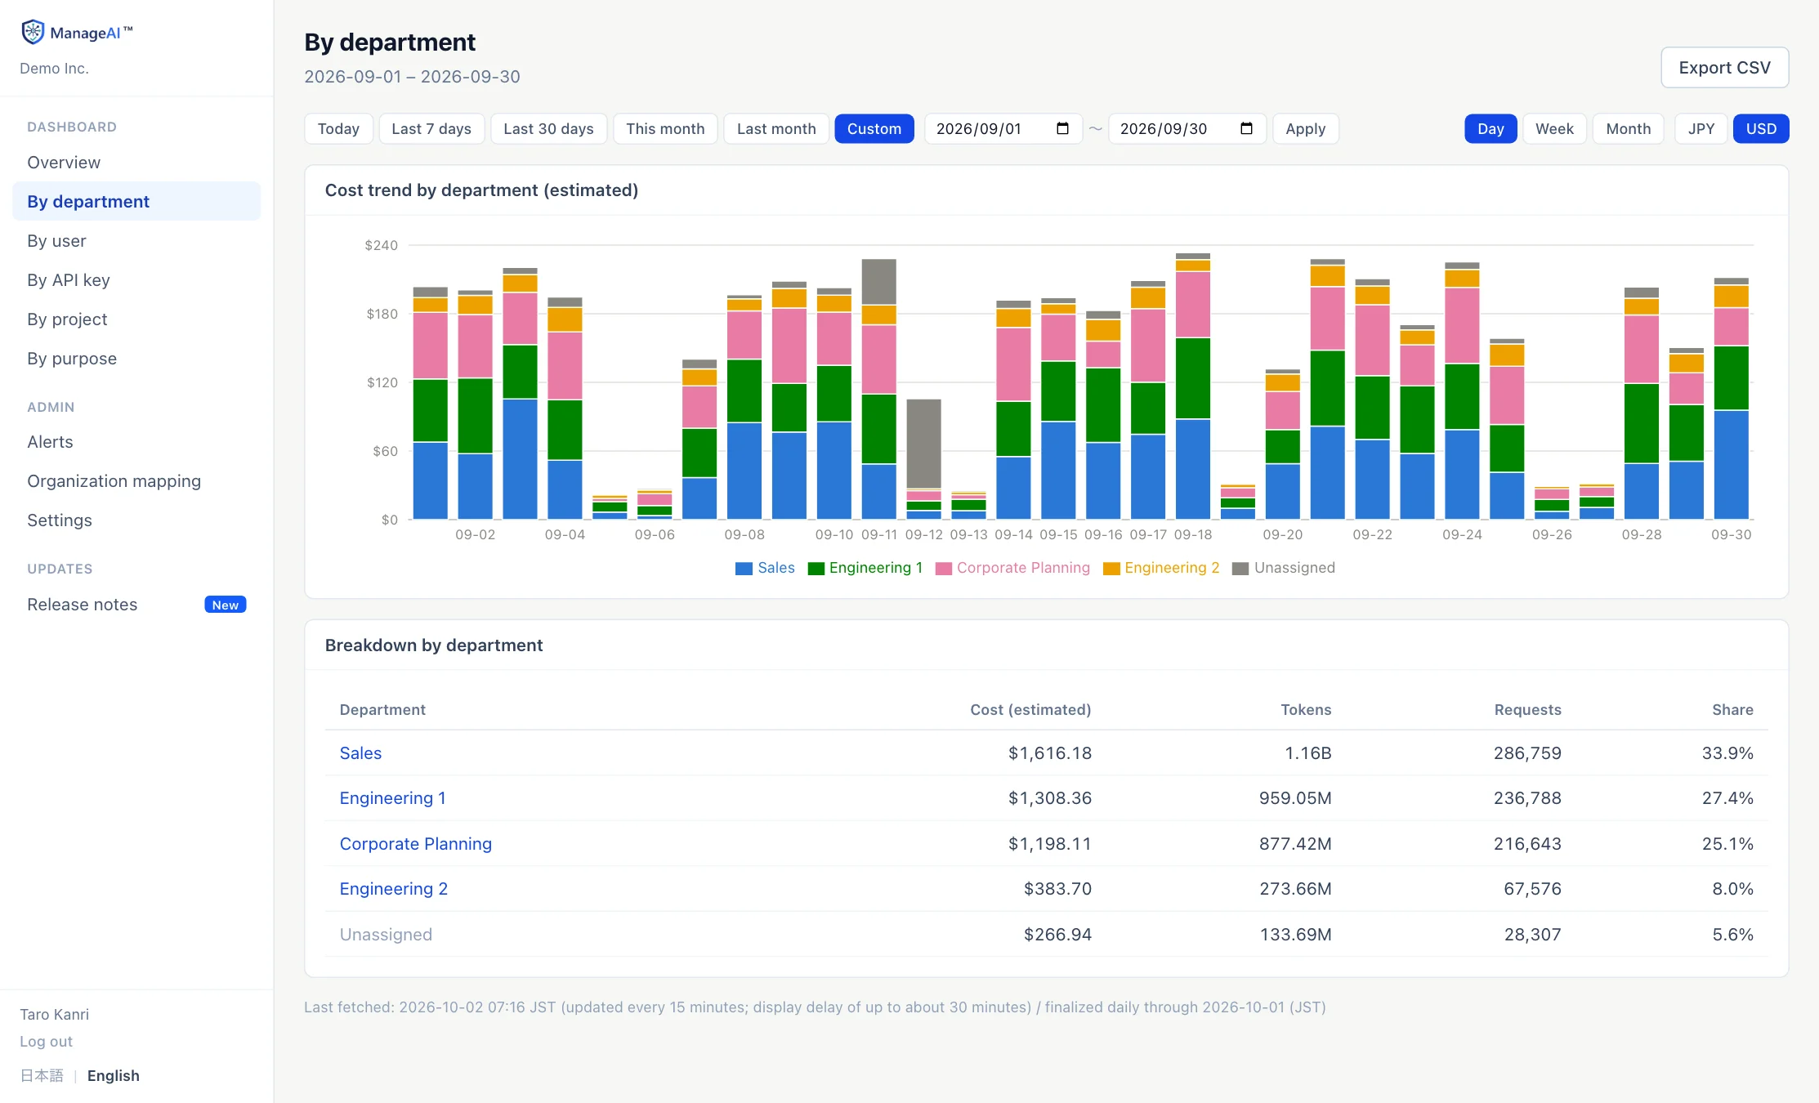Select This month range
The image size is (1819, 1103).
point(665,128)
